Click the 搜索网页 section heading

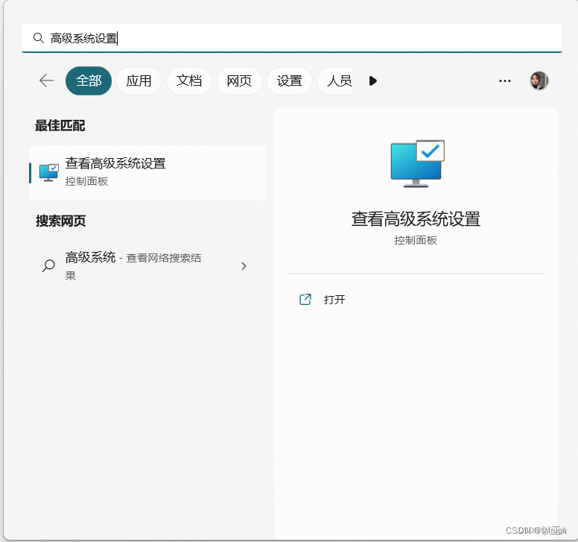coord(61,221)
